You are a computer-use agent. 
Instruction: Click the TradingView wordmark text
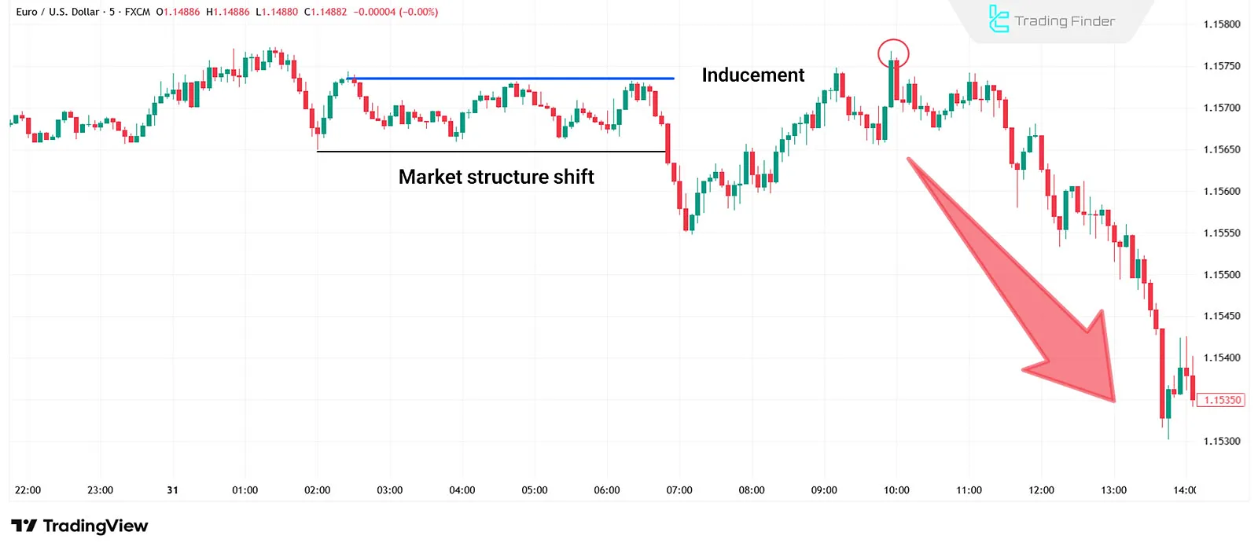(x=95, y=526)
